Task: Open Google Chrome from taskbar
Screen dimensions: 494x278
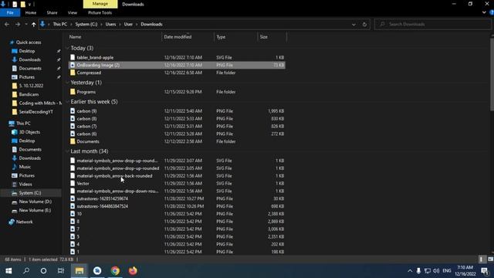Action: click(115, 271)
